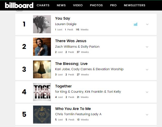Click the Zach Williams & Dolly Parton link
This screenshot has height=127, width=162.
[x=77, y=47]
